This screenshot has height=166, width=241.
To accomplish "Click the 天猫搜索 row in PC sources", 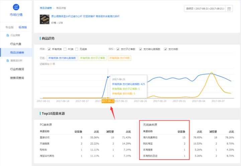I will [85, 144].
